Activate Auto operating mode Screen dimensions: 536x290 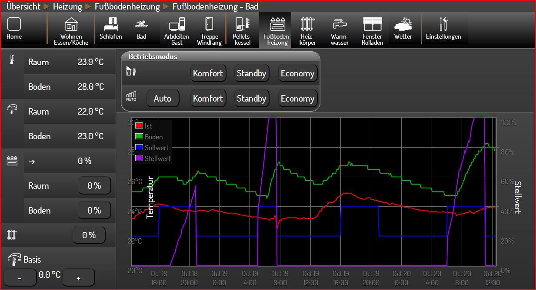[163, 99]
